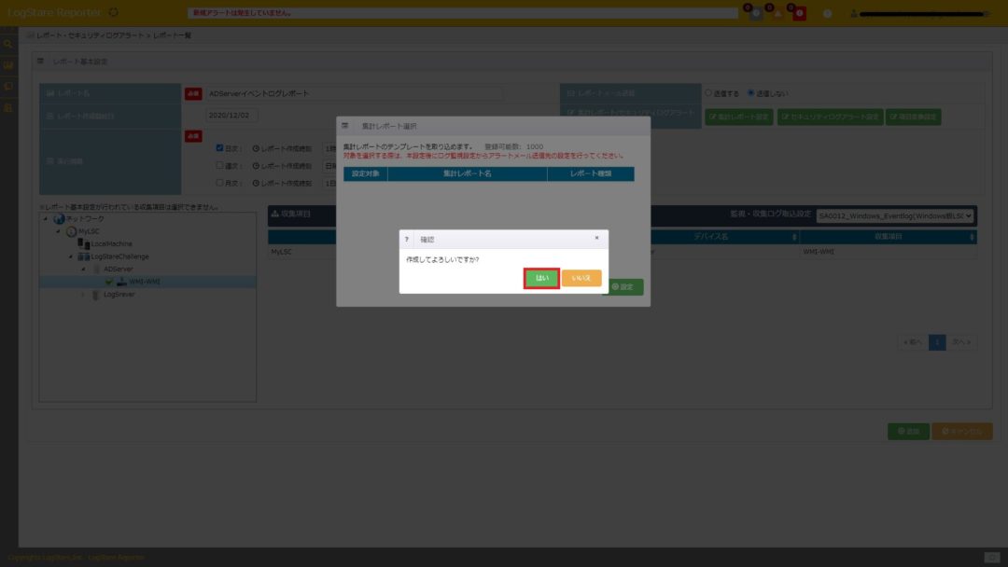Collapse the ADServer tree node
This screenshot has height=567, width=1008.
(84, 270)
